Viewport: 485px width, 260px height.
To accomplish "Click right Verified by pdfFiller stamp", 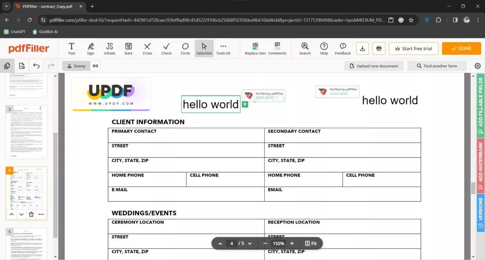I will 337,91.
